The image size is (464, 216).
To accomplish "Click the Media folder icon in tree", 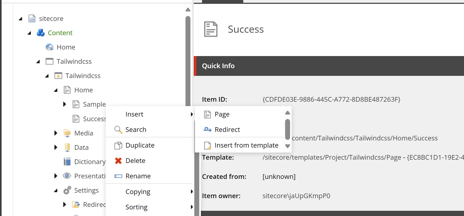I will (x=67, y=133).
